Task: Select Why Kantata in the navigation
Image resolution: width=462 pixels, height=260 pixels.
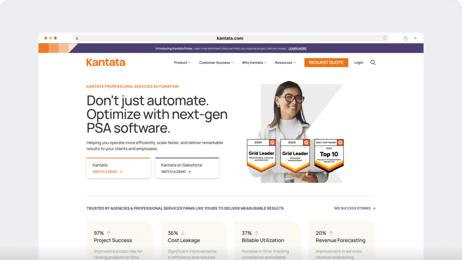Action: pos(254,63)
